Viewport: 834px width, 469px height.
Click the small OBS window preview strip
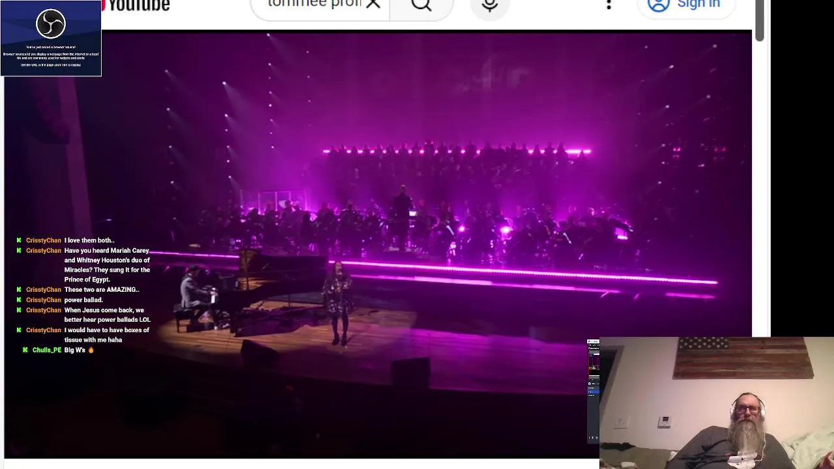pyautogui.click(x=593, y=391)
